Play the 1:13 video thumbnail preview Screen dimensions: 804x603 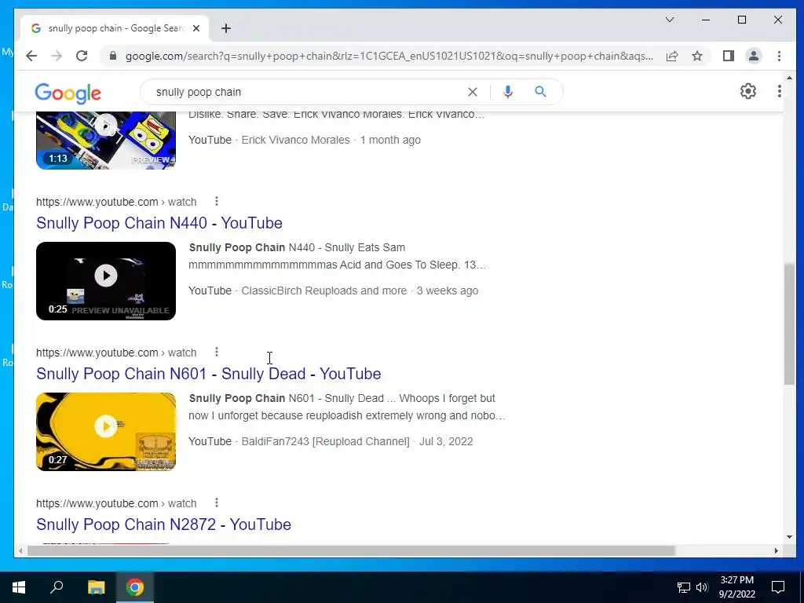point(106,140)
